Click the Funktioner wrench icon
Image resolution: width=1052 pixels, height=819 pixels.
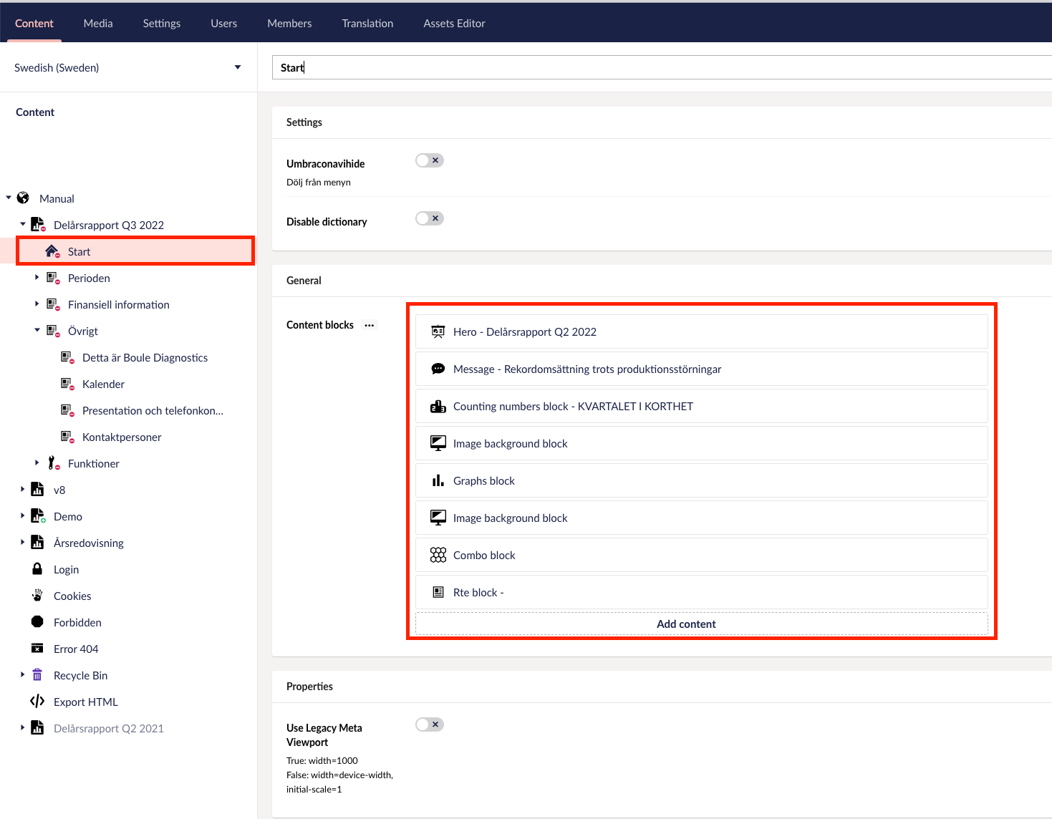coord(52,463)
